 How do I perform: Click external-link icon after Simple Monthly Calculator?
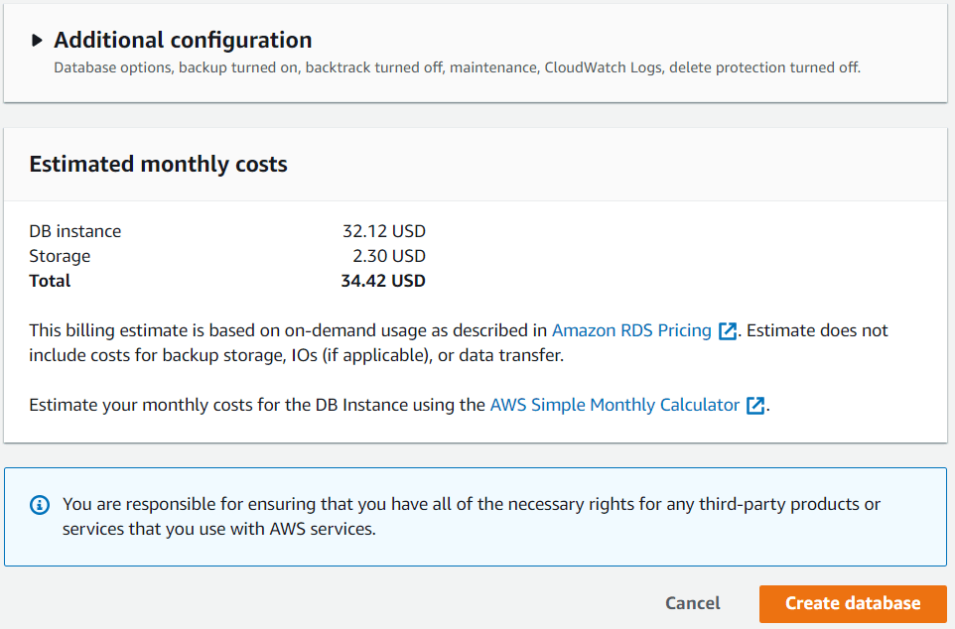click(756, 406)
